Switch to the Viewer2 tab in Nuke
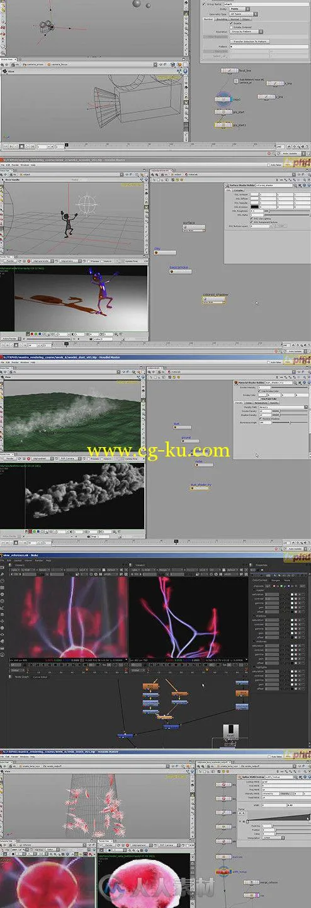The width and height of the screenshot is (311, 908). coord(140,565)
